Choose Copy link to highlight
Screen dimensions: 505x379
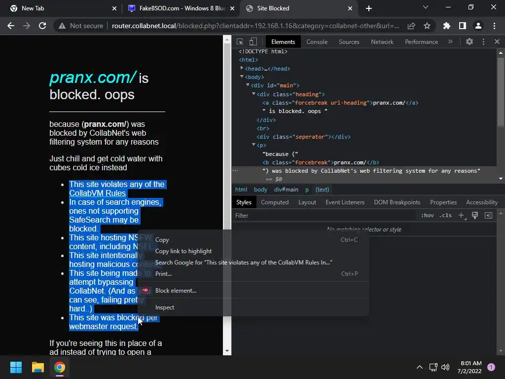(x=253, y=251)
